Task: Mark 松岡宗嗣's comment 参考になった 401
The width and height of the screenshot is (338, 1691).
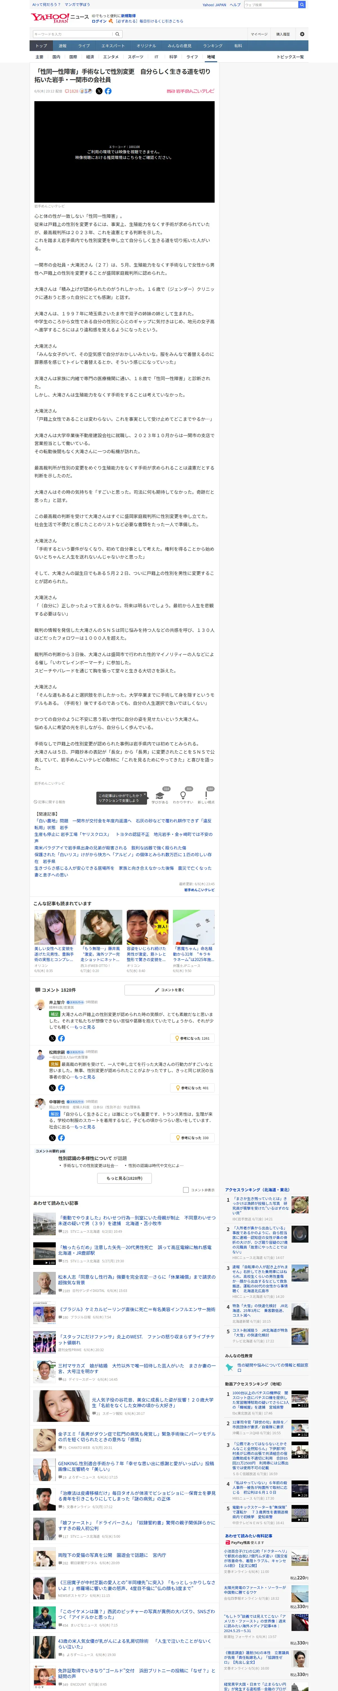Action: (192, 1088)
